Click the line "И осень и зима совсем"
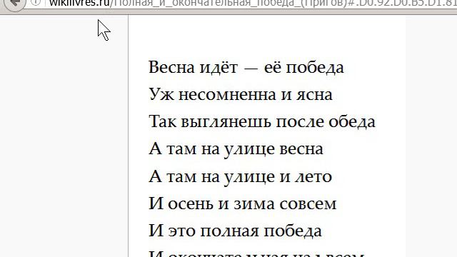The width and height of the screenshot is (457, 257). (x=243, y=203)
